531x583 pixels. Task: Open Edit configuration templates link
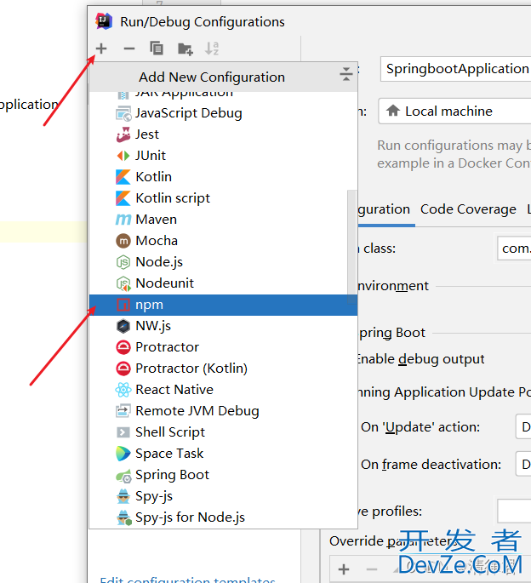pos(188,580)
